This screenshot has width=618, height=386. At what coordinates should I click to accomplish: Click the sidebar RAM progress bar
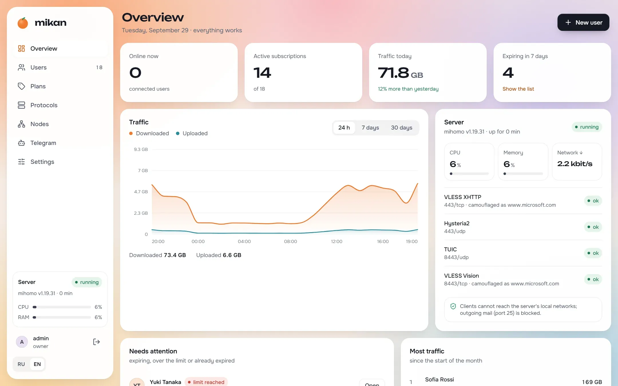(62, 317)
